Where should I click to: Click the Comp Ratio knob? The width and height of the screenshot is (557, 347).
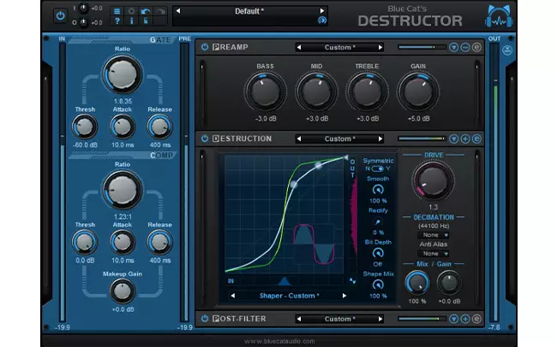tap(123, 190)
